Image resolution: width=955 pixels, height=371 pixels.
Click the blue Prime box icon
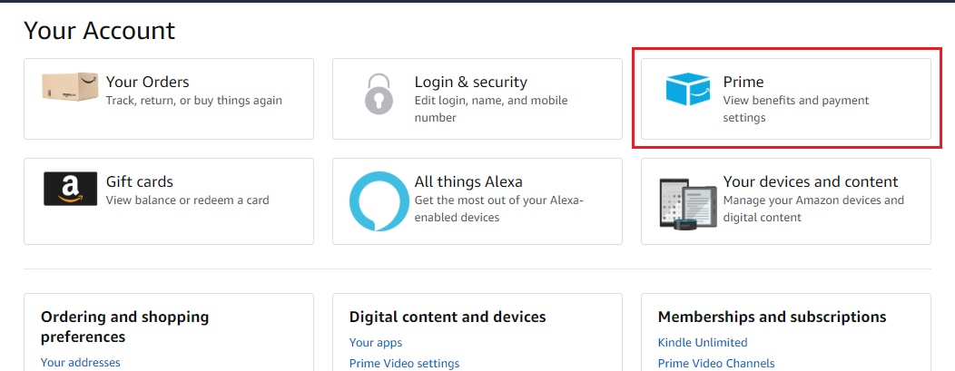pyautogui.click(x=687, y=89)
